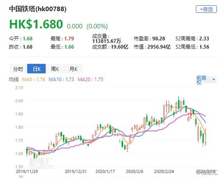Click the 2019/12/31 date axis label
This screenshot has height=178, width=221.
point(76,171)
